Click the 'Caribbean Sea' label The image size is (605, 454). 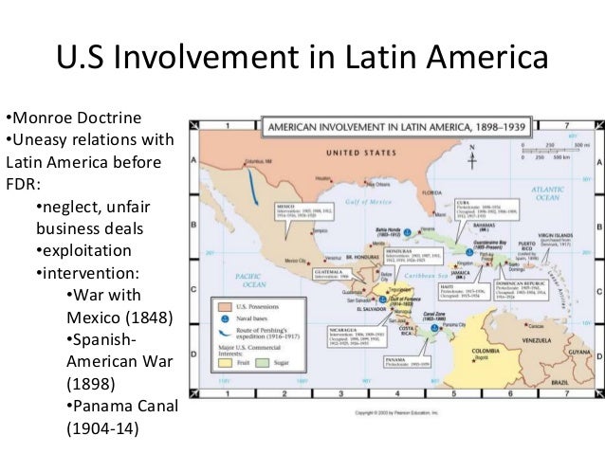[426, 276]
